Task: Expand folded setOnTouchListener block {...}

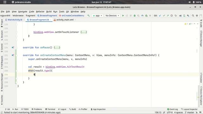Action: 84,32
